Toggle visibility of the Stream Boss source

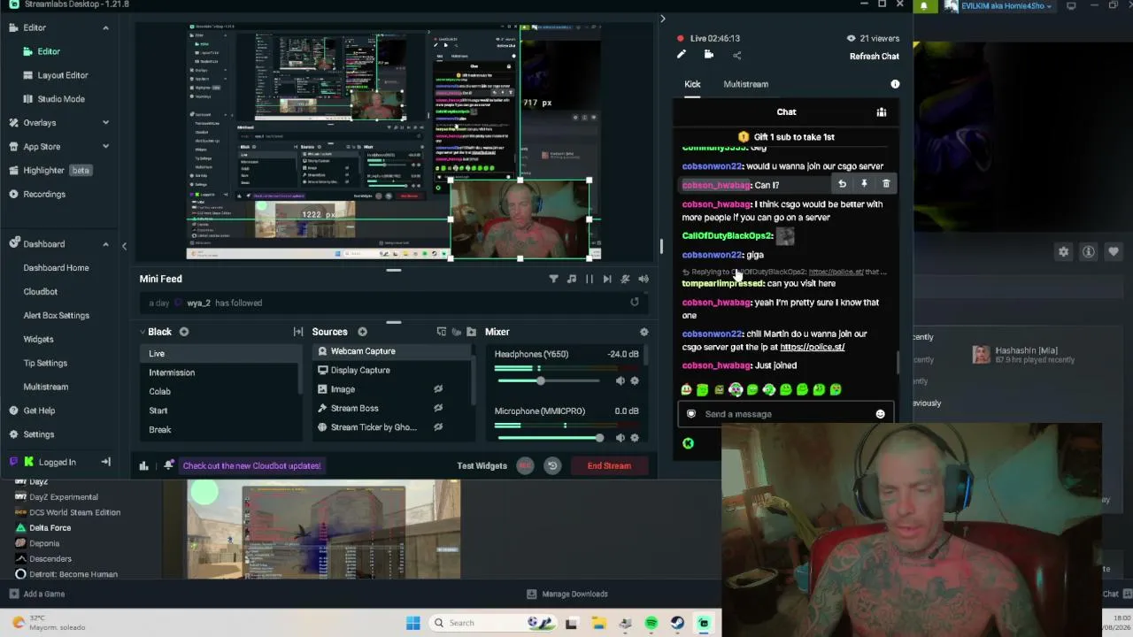(x=437, y=408)
